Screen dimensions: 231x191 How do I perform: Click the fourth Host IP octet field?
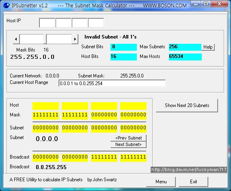coord(96,23)
